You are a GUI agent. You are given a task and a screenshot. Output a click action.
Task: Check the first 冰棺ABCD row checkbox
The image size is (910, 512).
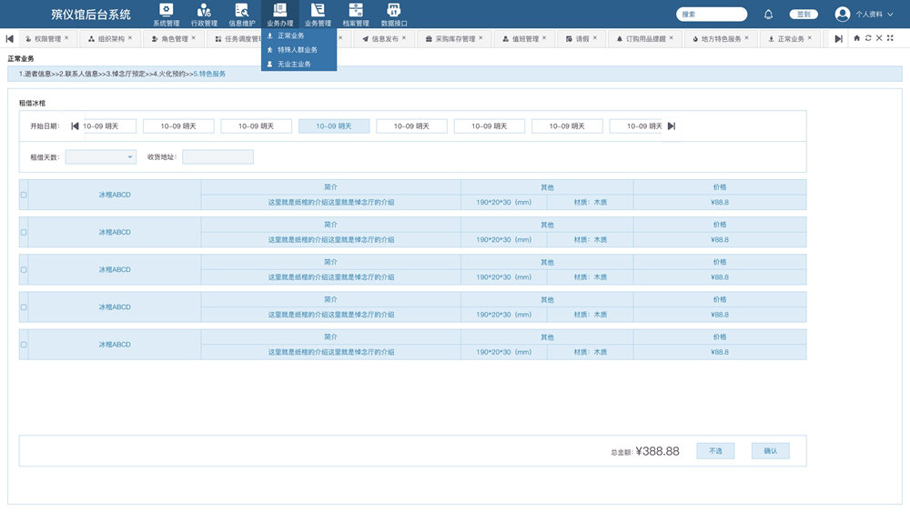coord(24,195)
